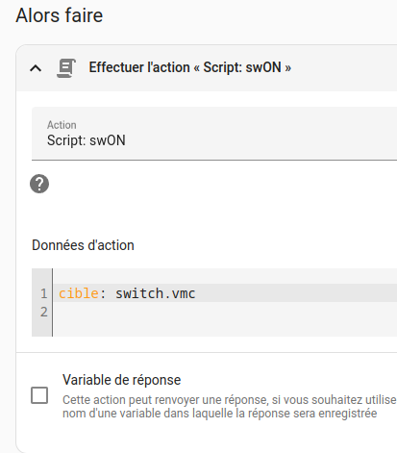Click the blank area above line 1 in editor
Viewport: 397px width, 453px height.
pyautogui.click(x=225, y=276)
